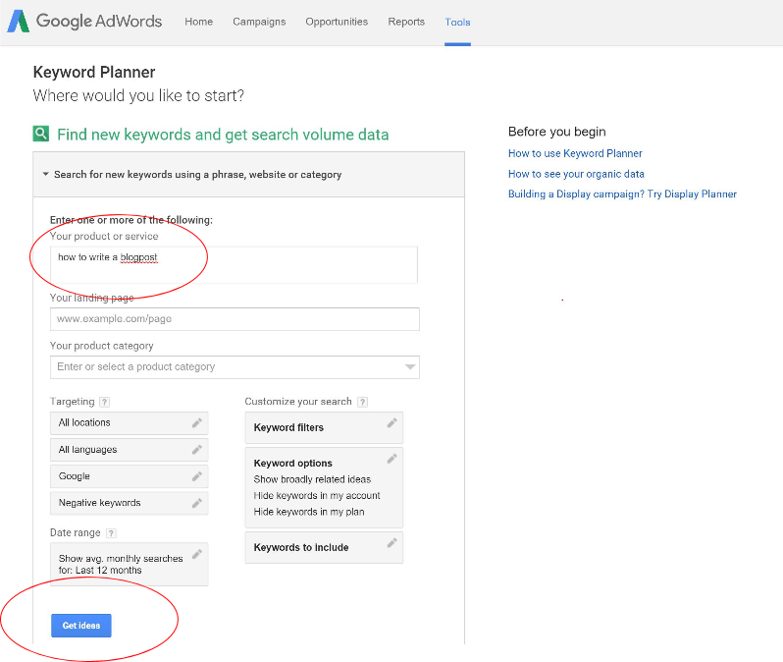Viewport: 783px width, 662px height.
Task: Focus the Your product or service field
Action: pos(234,264)
